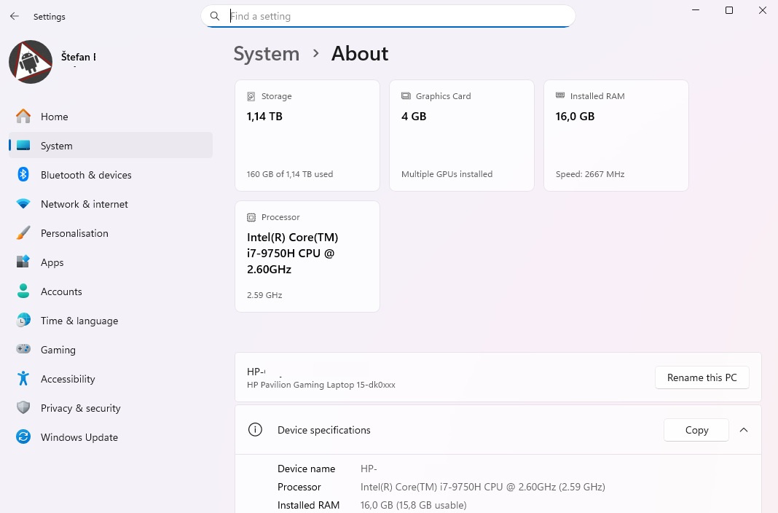Viewport: 778px width, 513px height.
Task: Maximize the Settings window
Action: tap(729, 10)
